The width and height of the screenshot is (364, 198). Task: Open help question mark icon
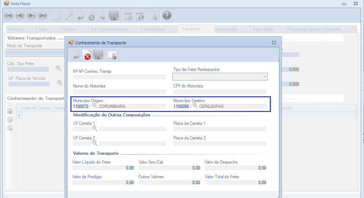[167, 15]
